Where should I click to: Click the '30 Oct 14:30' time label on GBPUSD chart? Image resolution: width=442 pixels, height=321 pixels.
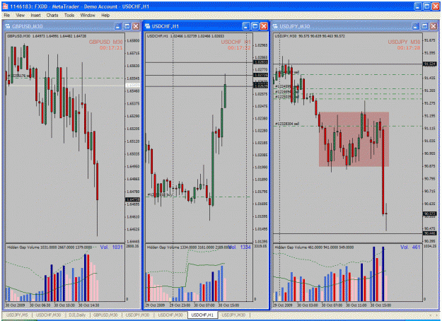(88, 305)
